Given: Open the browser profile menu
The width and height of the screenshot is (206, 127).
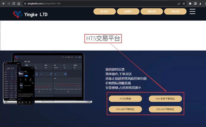Looking at the screenshot, I should (200, 4).
